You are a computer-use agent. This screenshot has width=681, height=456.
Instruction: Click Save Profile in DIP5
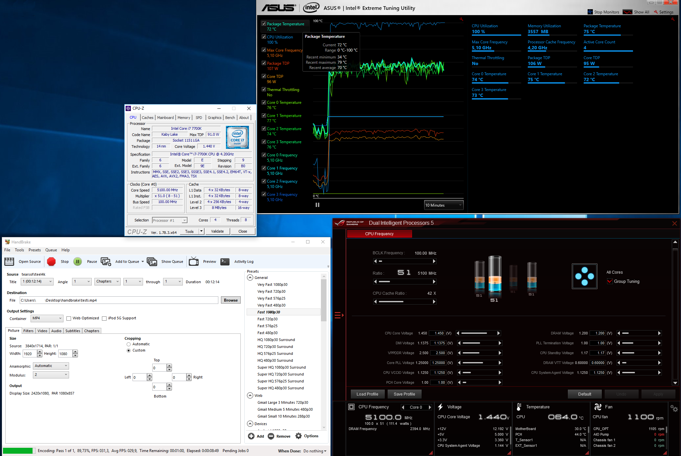[x=404, y=394]
